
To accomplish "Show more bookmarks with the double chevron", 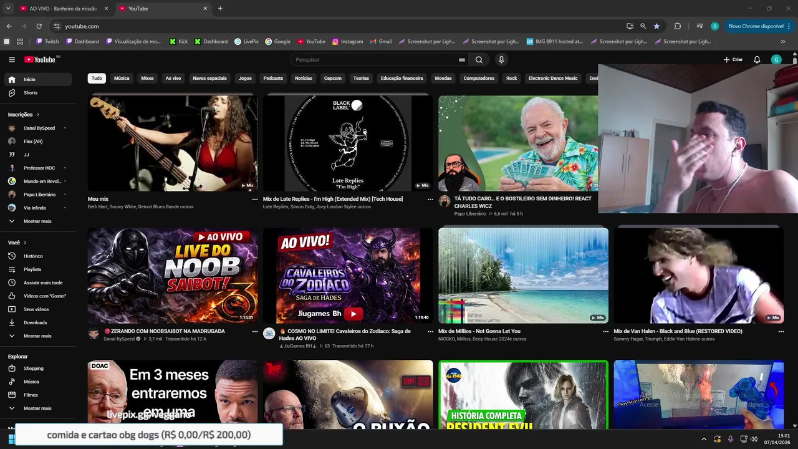I will point(783,42).
